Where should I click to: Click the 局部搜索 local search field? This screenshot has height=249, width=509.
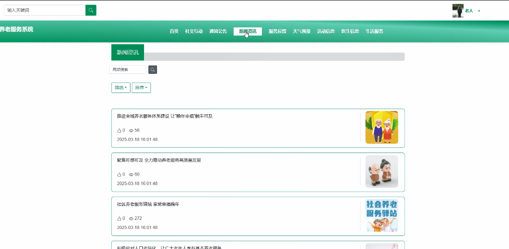[x=127, y=70]
